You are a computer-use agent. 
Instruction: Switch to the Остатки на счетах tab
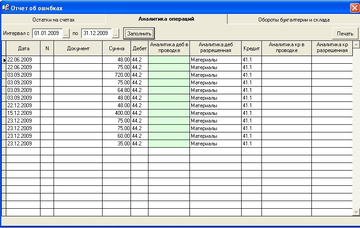point(53,20)
